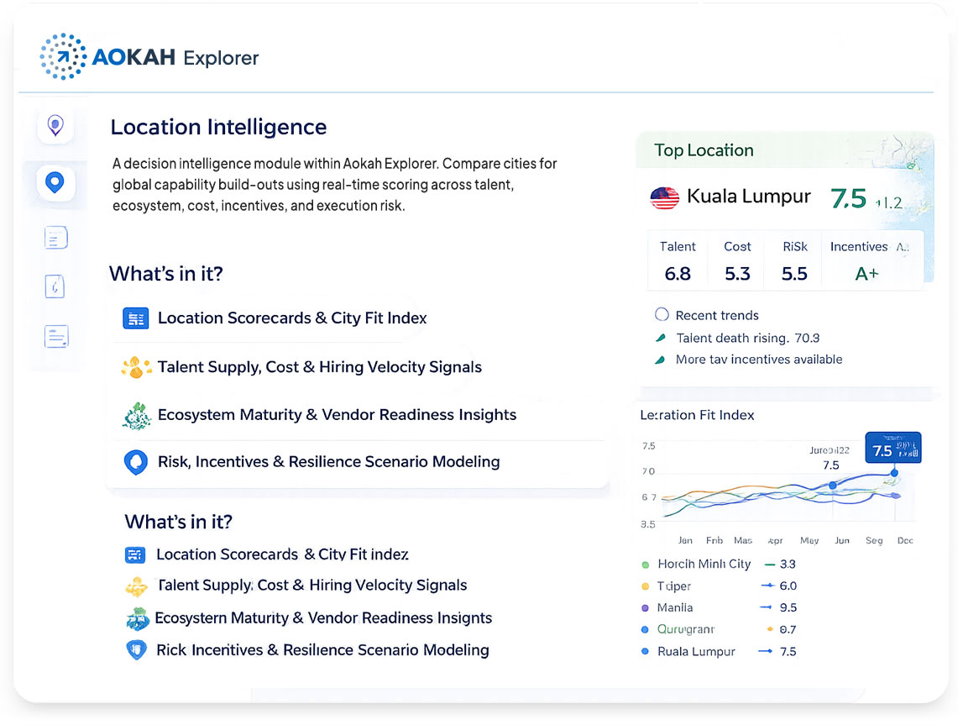Click the Manila 9.5 value
Viewport: 958px width, 725px height.
point(788,607)
